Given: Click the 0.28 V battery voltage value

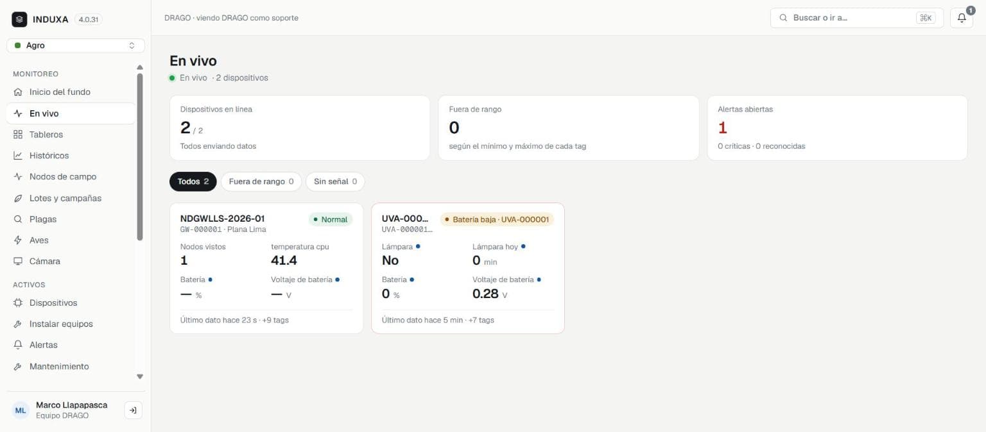Looking at the screenshot, I should [x=490, y=294].
